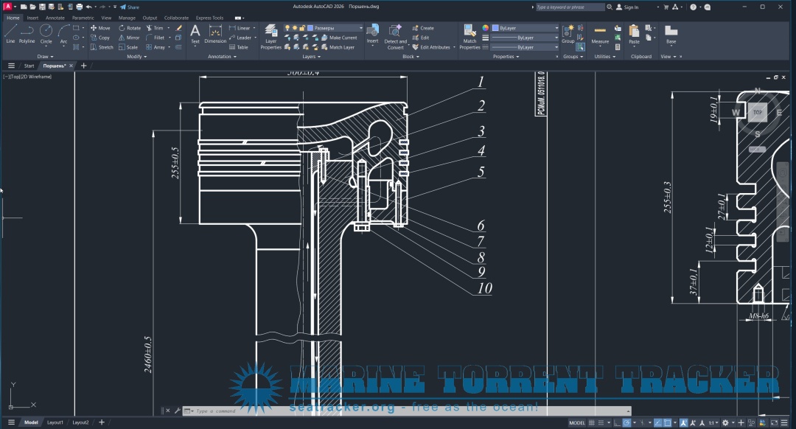Select the Mirror command

pyautogui.click(x=129, y=38)
